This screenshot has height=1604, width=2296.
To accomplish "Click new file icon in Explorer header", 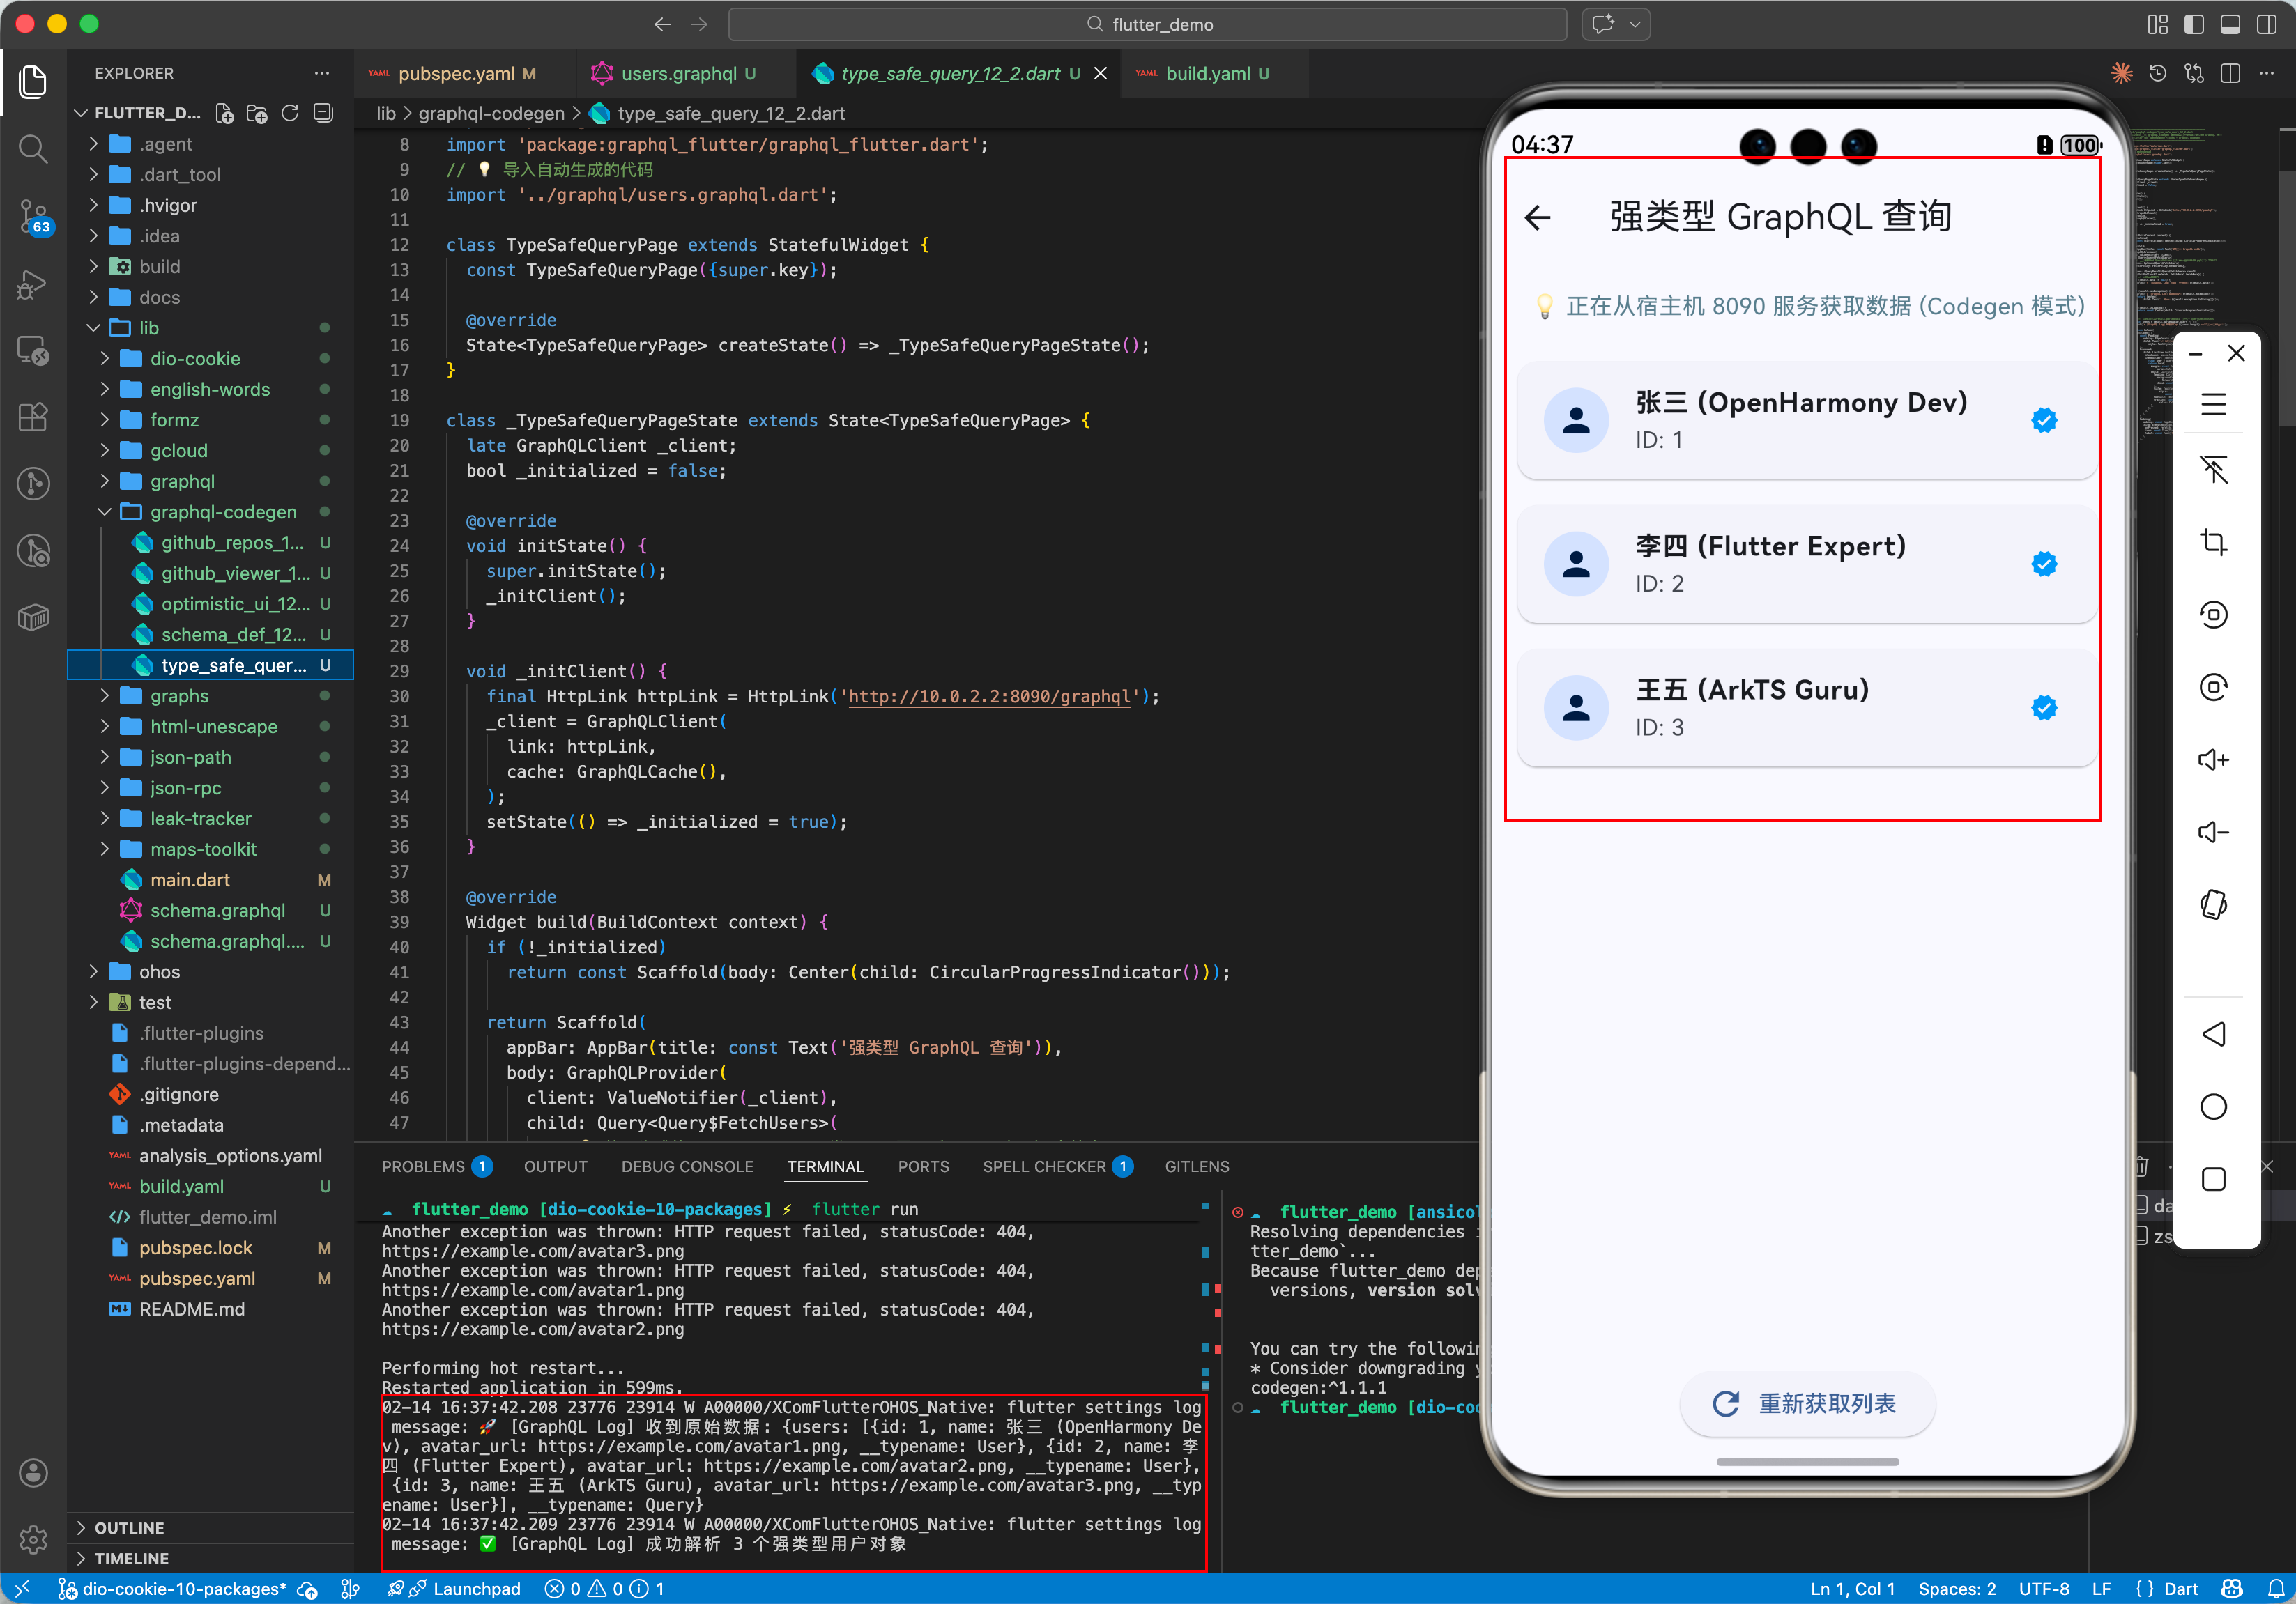I will (x=225, y=113).
